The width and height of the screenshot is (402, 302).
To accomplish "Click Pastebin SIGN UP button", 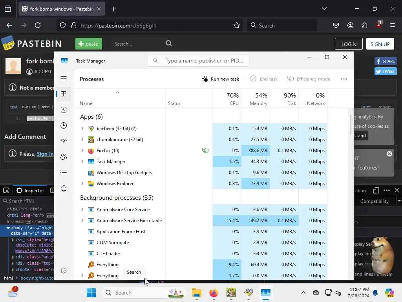I will coord(380,44).
